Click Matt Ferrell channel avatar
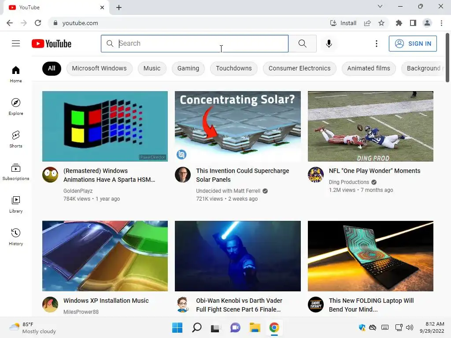The width and height of the screenshot is (451, 338). [183, 174]
